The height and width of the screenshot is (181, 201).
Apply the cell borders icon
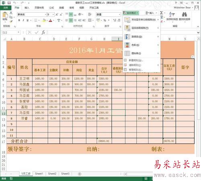coord(36,20)
